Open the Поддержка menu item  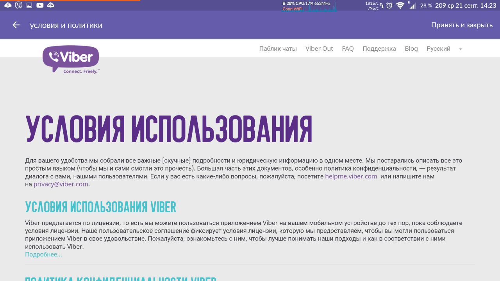(379, 49)
